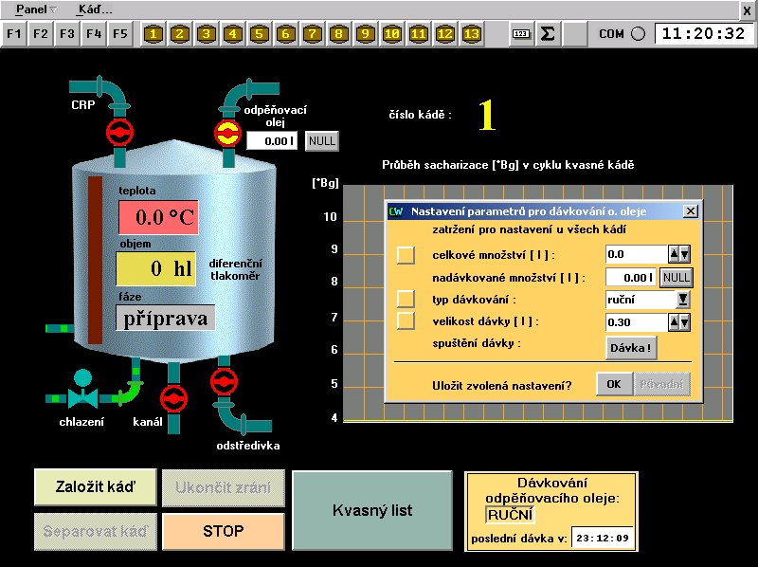Check the box beside velikost dávky
Viewport: 758px width, 567px height.
tap(406, 321)
